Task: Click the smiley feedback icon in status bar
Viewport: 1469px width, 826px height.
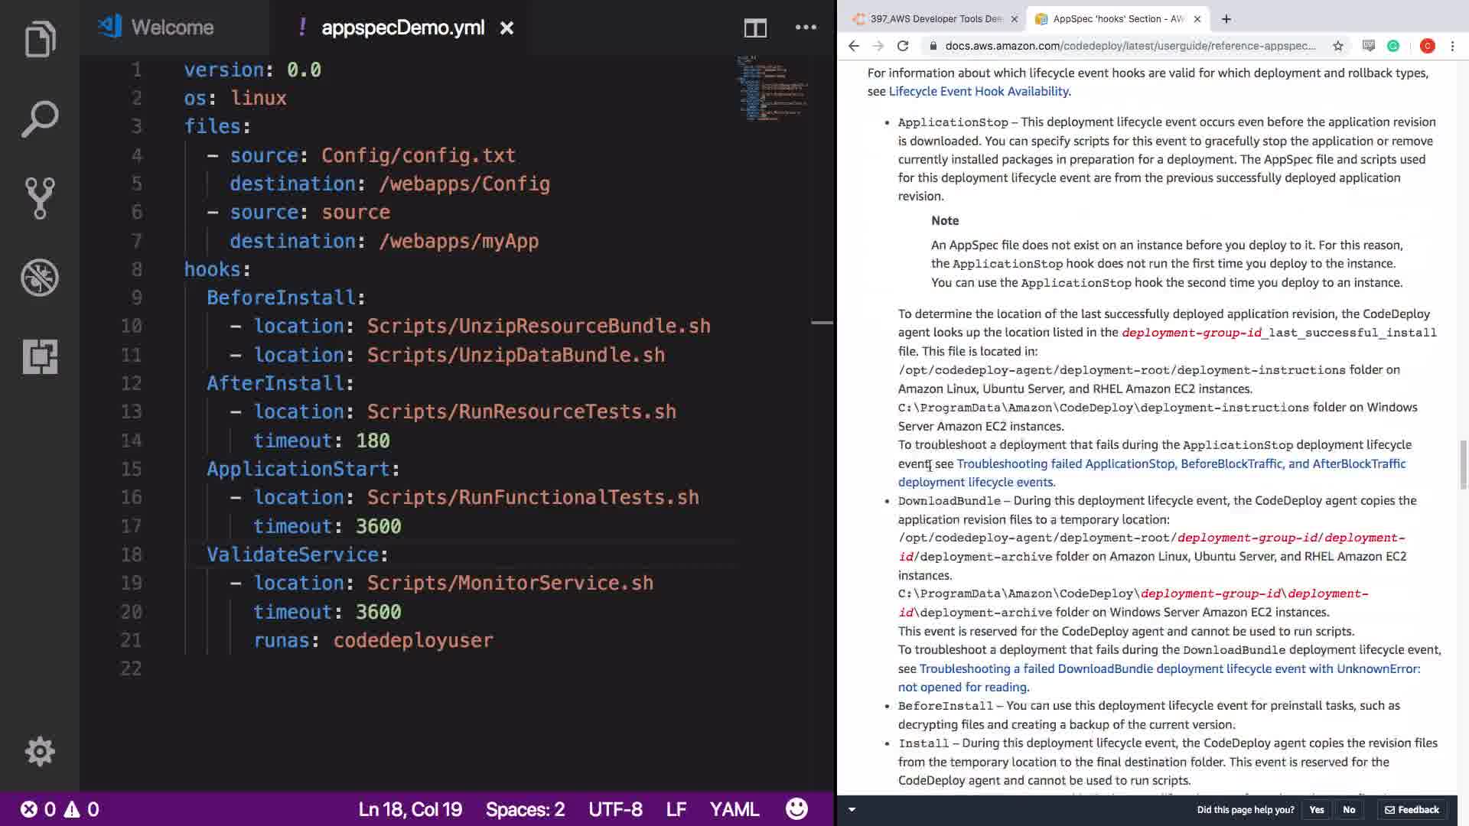Action: pyautogui.click(x=796, y=808)
